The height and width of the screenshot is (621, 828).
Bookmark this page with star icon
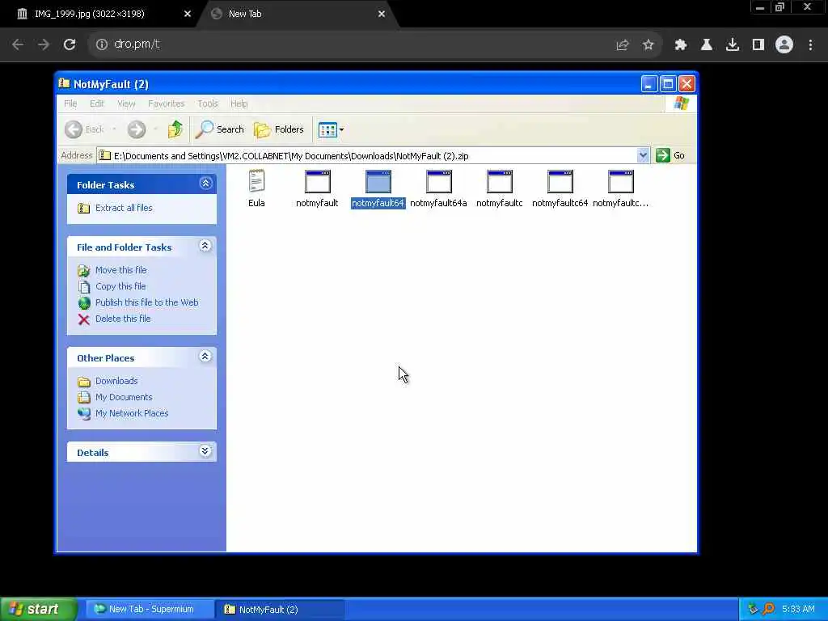648,45
